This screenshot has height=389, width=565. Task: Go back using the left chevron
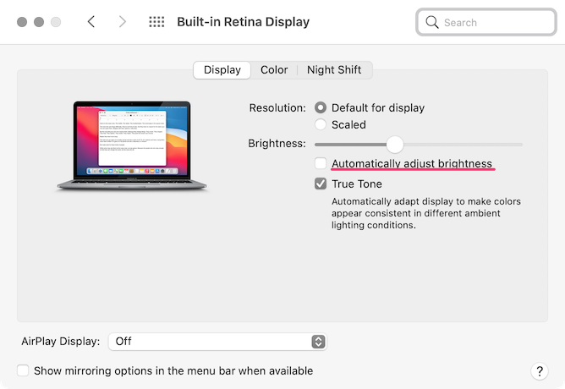(x=91, y=22)
